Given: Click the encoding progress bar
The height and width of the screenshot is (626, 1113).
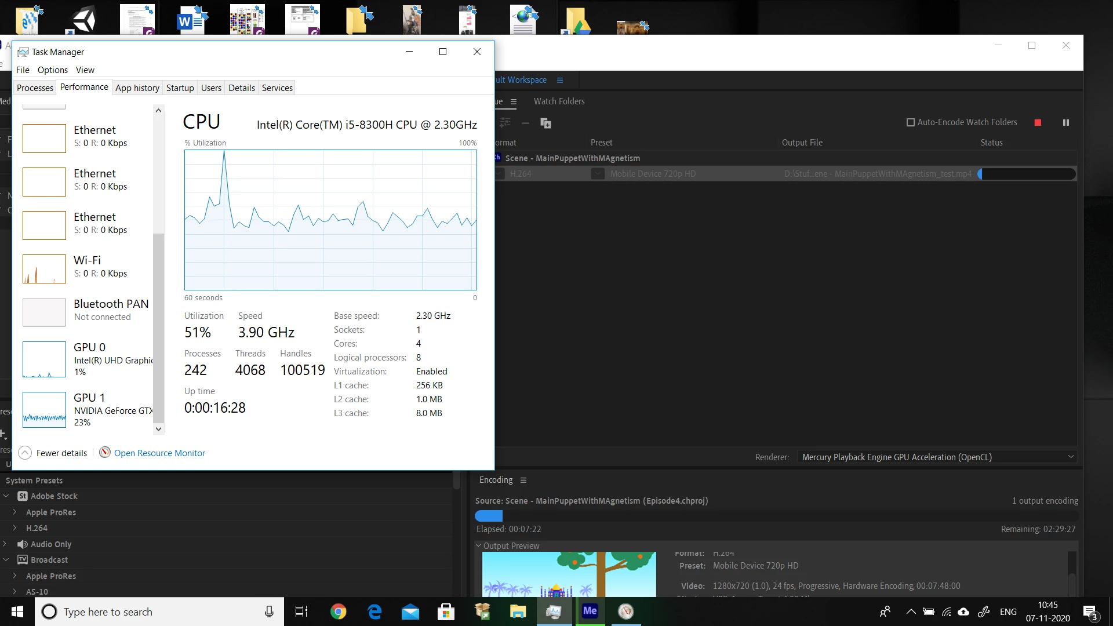Looking at the screenshot, I should [777, 516].
